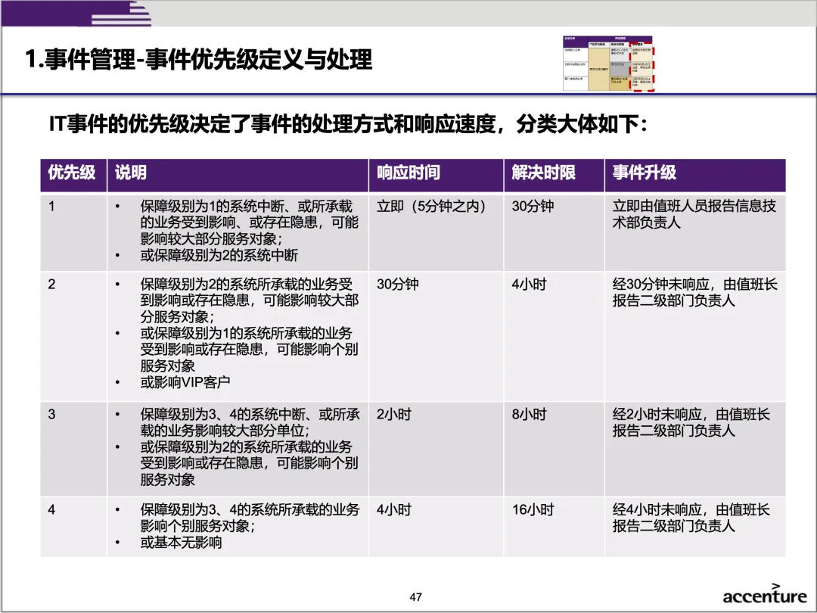The height and width of the screenshot is (613, 817).
Task: Select the 事件升级 column header
Action: pos(695,175)
